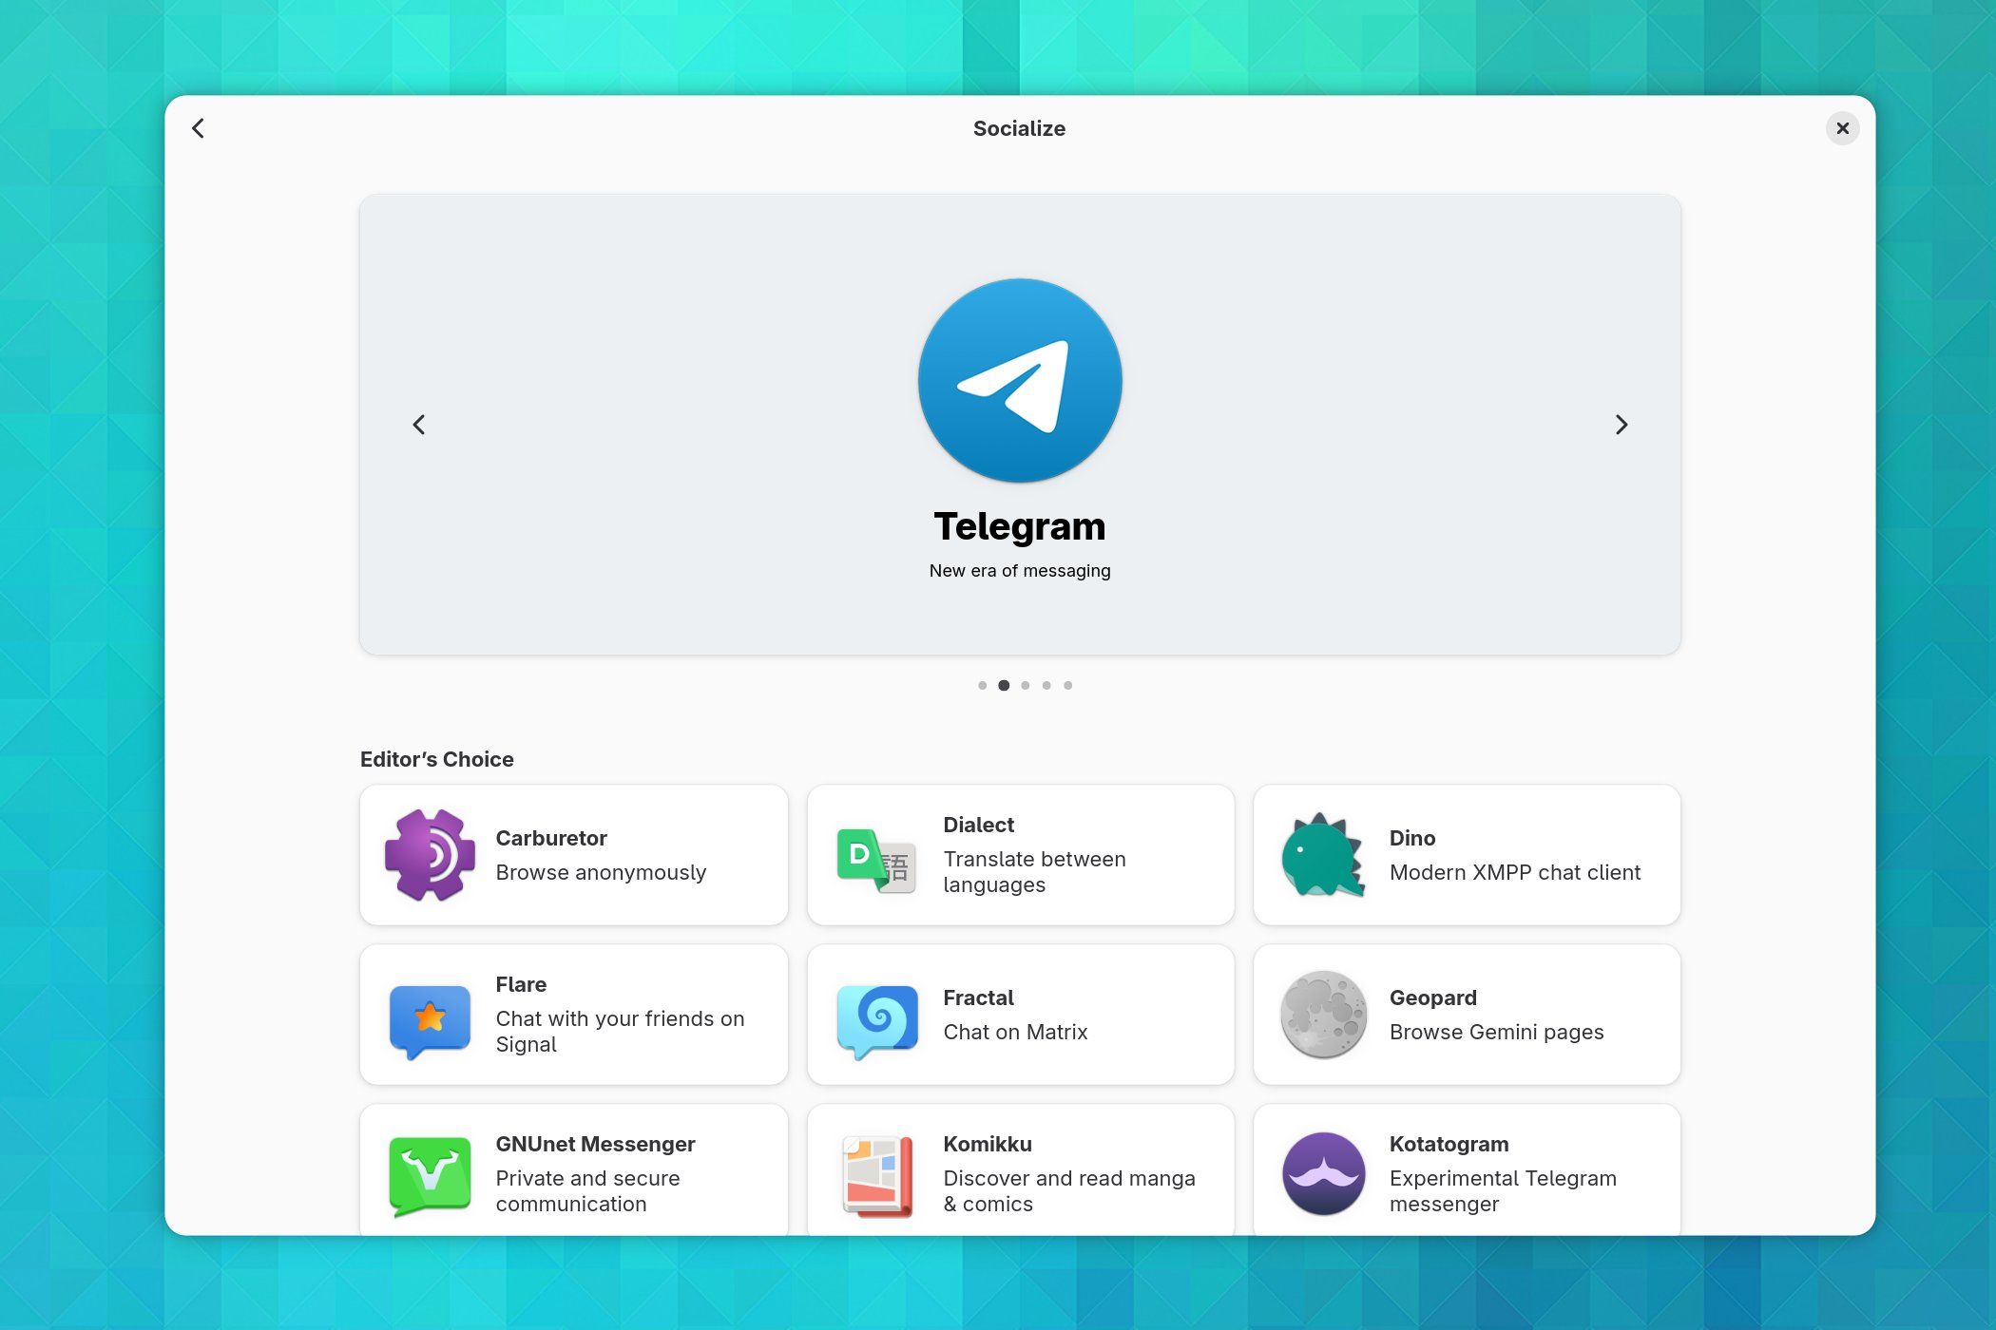Image resolution: width=1996 pixels, height=1330 pixels.
Task: Click the Carburetor purple gear icon
Action: 430,855
